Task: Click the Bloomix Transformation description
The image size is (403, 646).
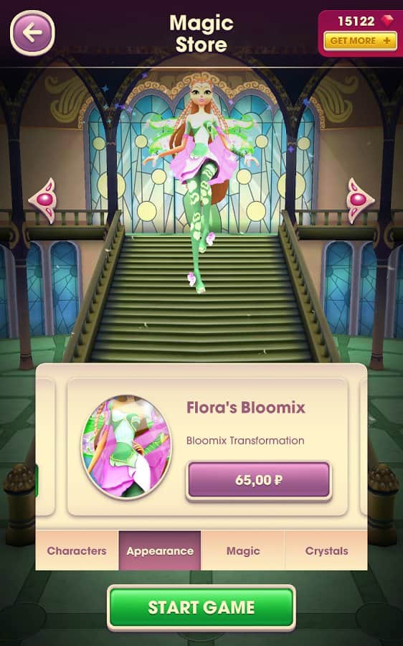Action: [245, 441]
